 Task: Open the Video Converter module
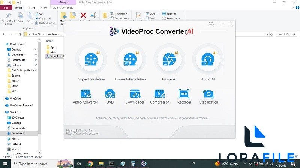coord(85,97)
